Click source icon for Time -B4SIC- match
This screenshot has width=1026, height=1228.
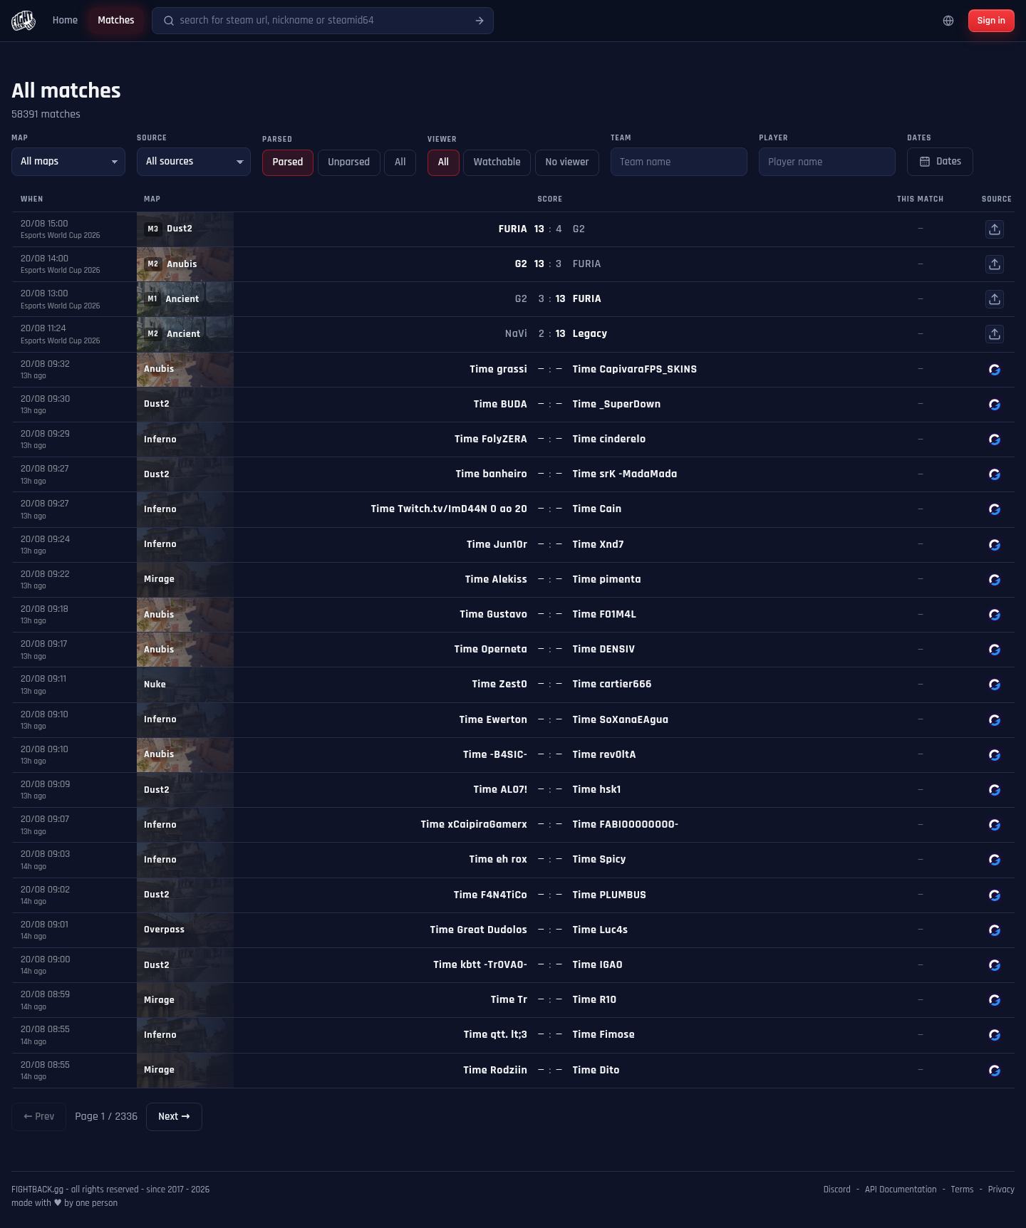tap(995, 755)
